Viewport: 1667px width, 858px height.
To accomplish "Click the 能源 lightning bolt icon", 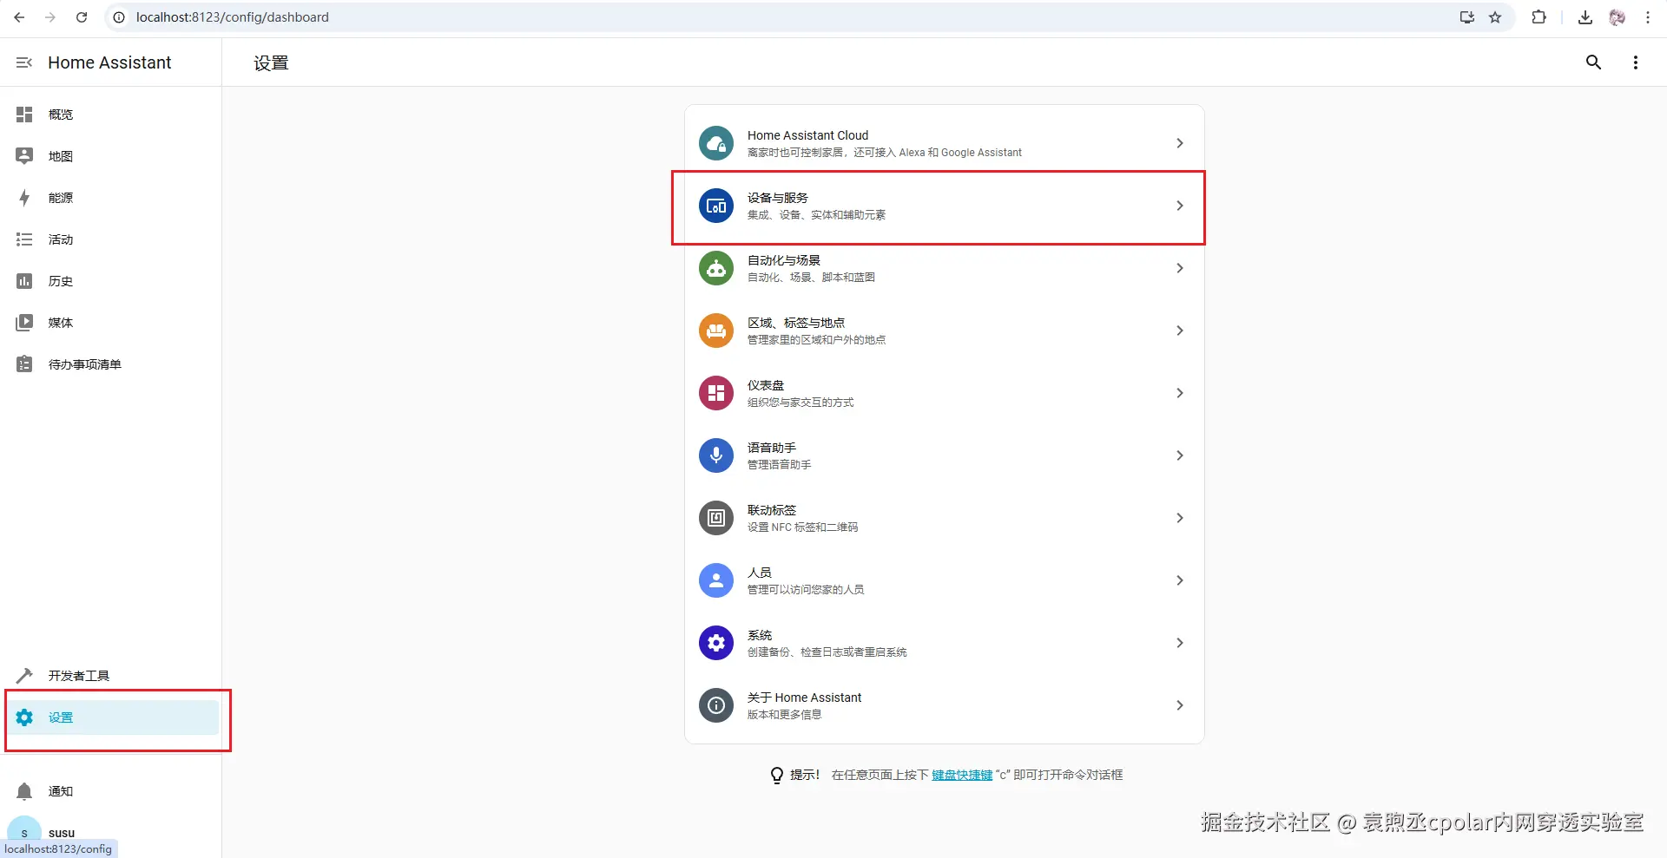I will pyautogui.click(x=24, y=198).
